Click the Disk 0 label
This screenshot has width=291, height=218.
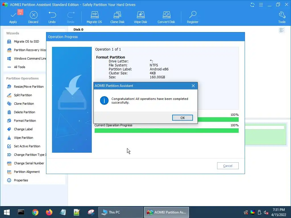(78, 30)
